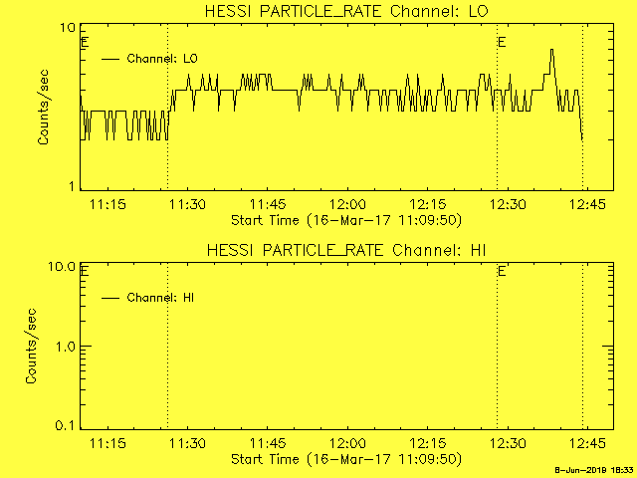The image size is (637, 478).
Task: Select the "Channel: HI" legend label
Action: click(160, 298)
